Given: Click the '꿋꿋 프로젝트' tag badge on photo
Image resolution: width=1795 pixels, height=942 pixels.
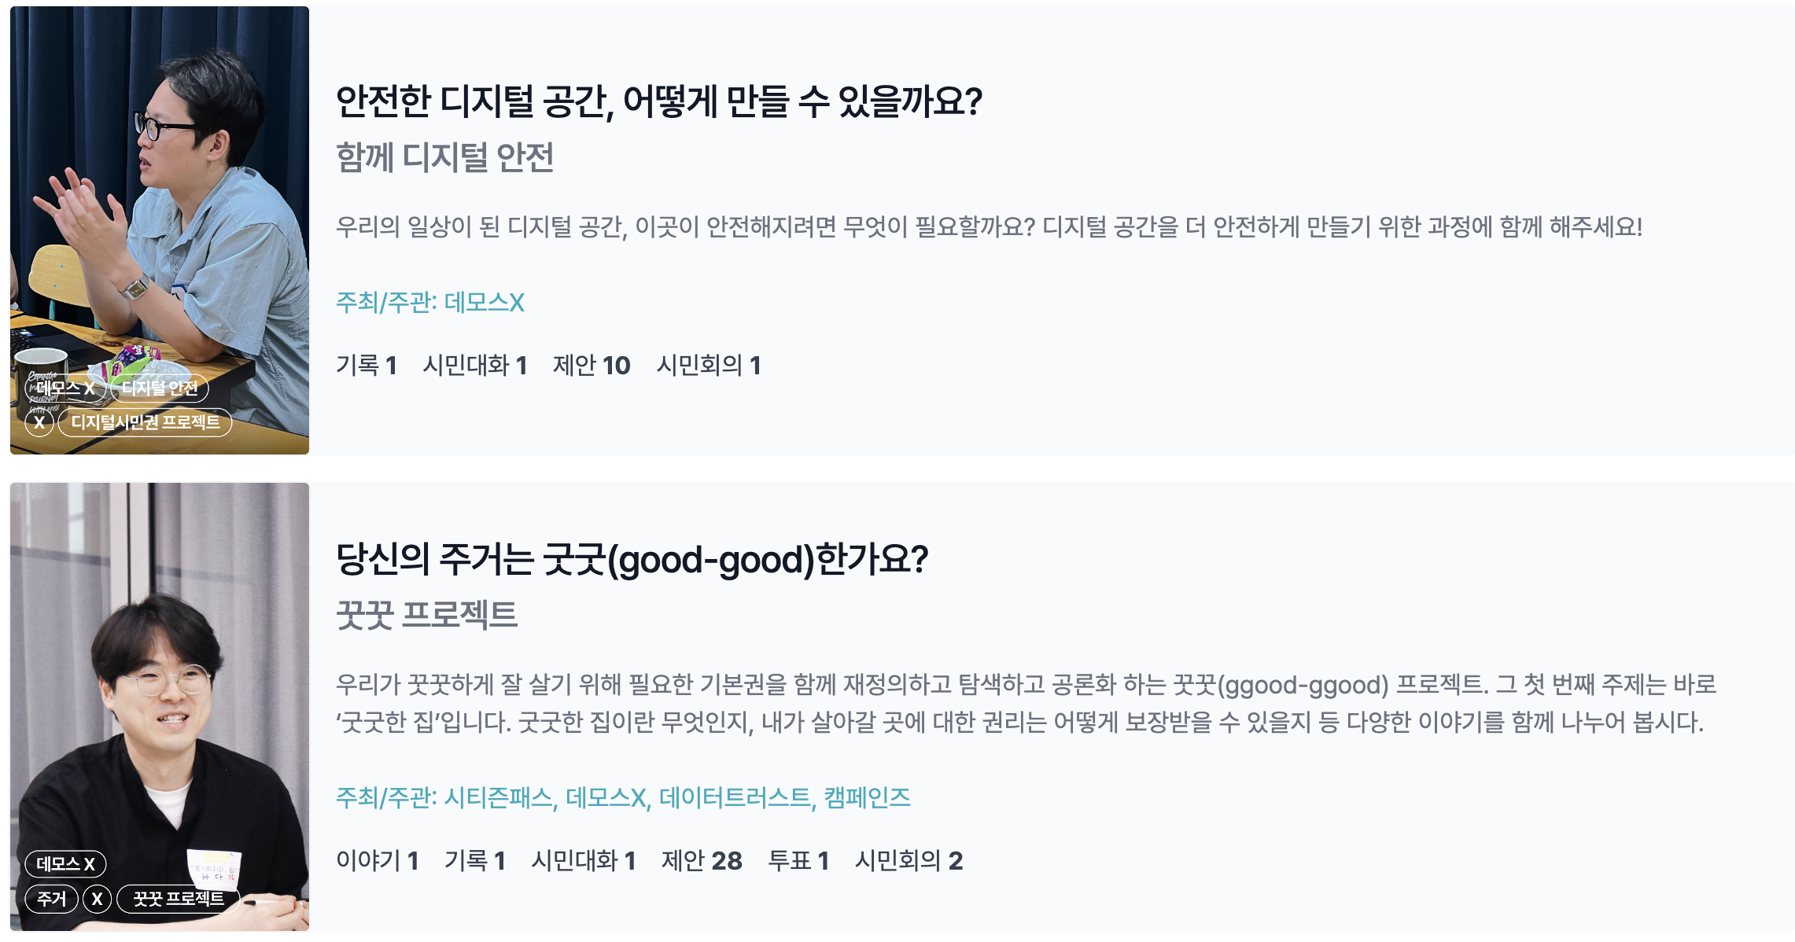Looking at the screenshot, I should [179, 899].
